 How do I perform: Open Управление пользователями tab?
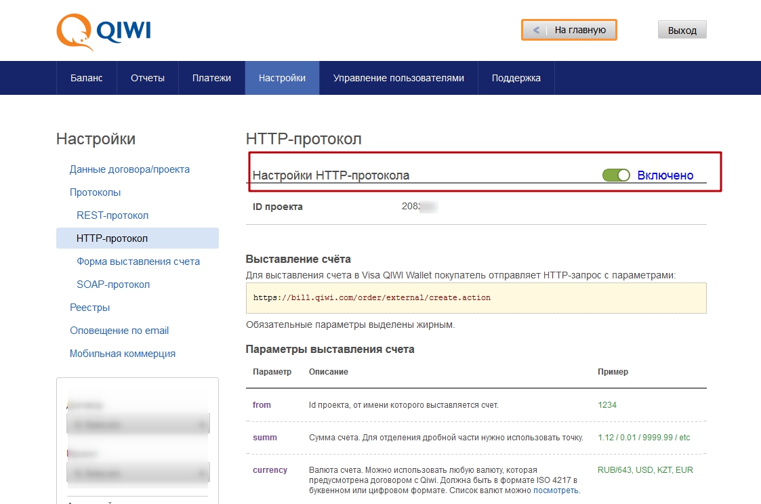pos(398,78)
